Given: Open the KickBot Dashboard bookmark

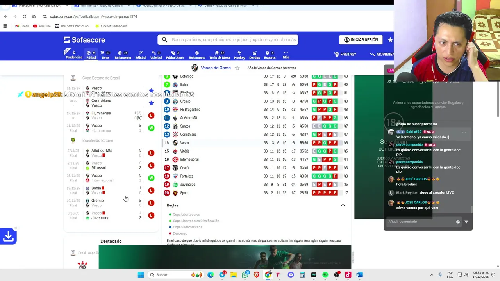Looking at the screenshot, I should click(111, 26).
